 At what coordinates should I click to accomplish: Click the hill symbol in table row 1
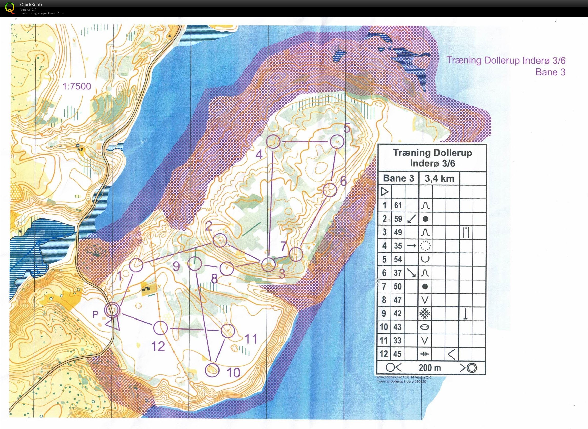point(425,206)
